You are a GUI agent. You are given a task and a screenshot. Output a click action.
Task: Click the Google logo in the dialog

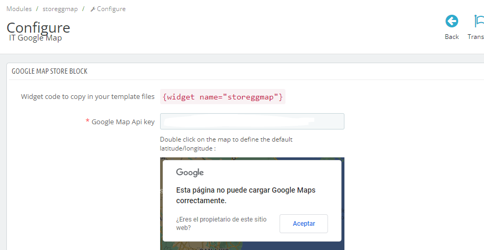pos(190,173)
